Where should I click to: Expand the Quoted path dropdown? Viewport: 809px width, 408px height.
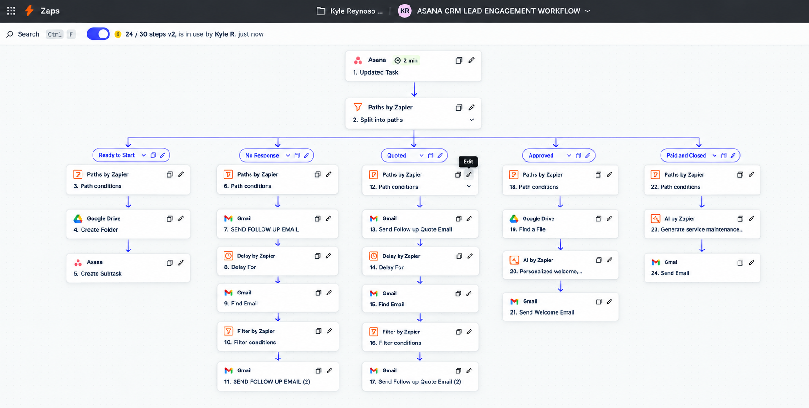pyautogui.click(x=421, y=155)
